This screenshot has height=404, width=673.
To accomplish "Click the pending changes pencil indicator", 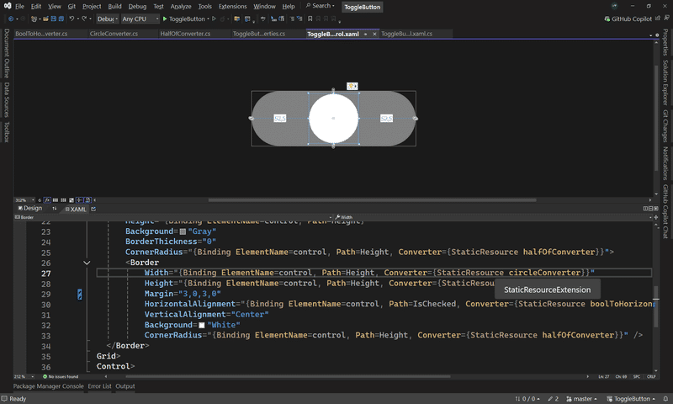I will 554,399.
